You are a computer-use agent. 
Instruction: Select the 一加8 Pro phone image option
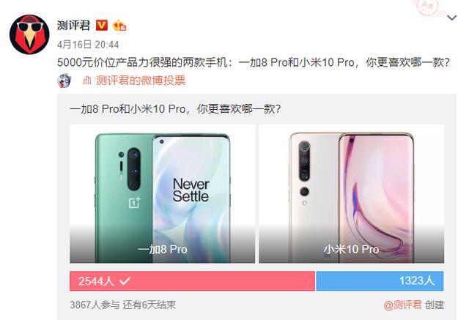pyautogui.click(x=163, y=193)
